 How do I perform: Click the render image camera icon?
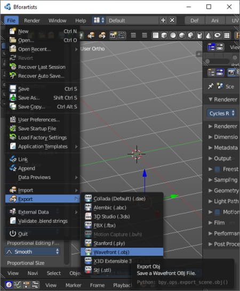[x=113, y=35]
